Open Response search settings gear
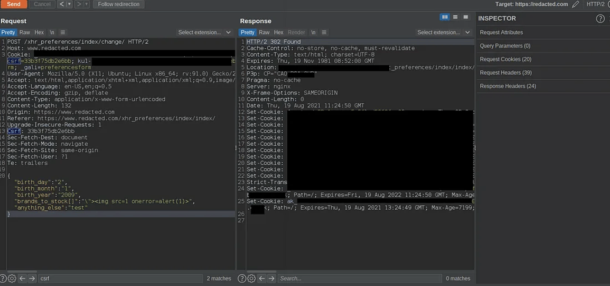This screenshot has height=286, width=610. (x=251, y=278)
